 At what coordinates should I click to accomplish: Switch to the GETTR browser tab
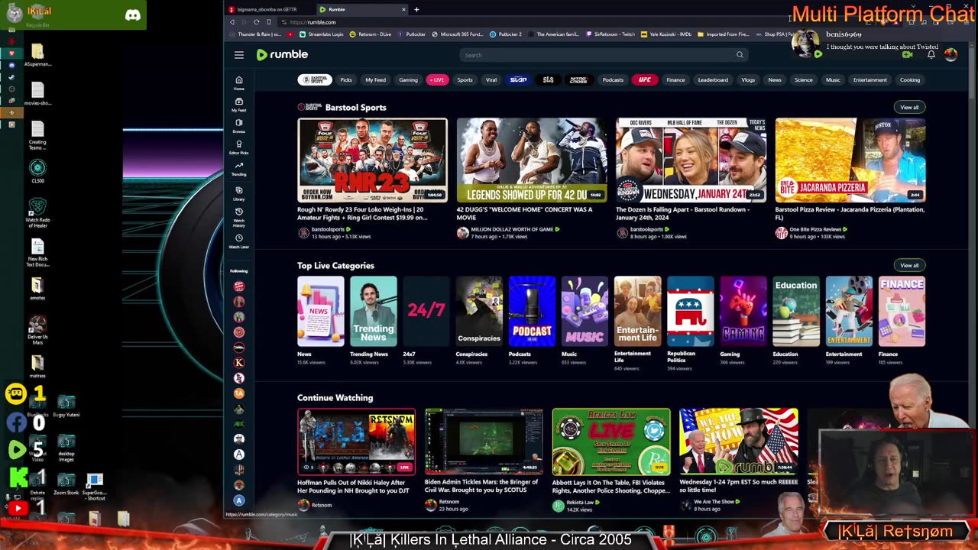(x=267, y=9)
